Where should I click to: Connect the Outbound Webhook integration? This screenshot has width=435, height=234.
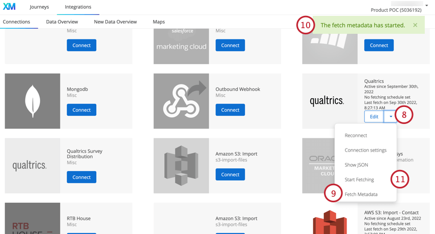[230, 110]
